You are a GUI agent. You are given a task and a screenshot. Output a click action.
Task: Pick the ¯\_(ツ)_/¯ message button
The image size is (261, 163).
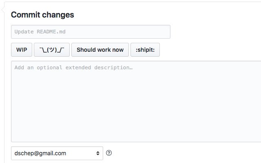coord(52,50)
